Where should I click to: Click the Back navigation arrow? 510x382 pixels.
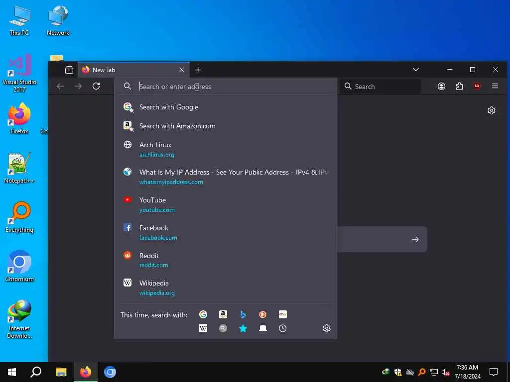(x=60, y=86)
